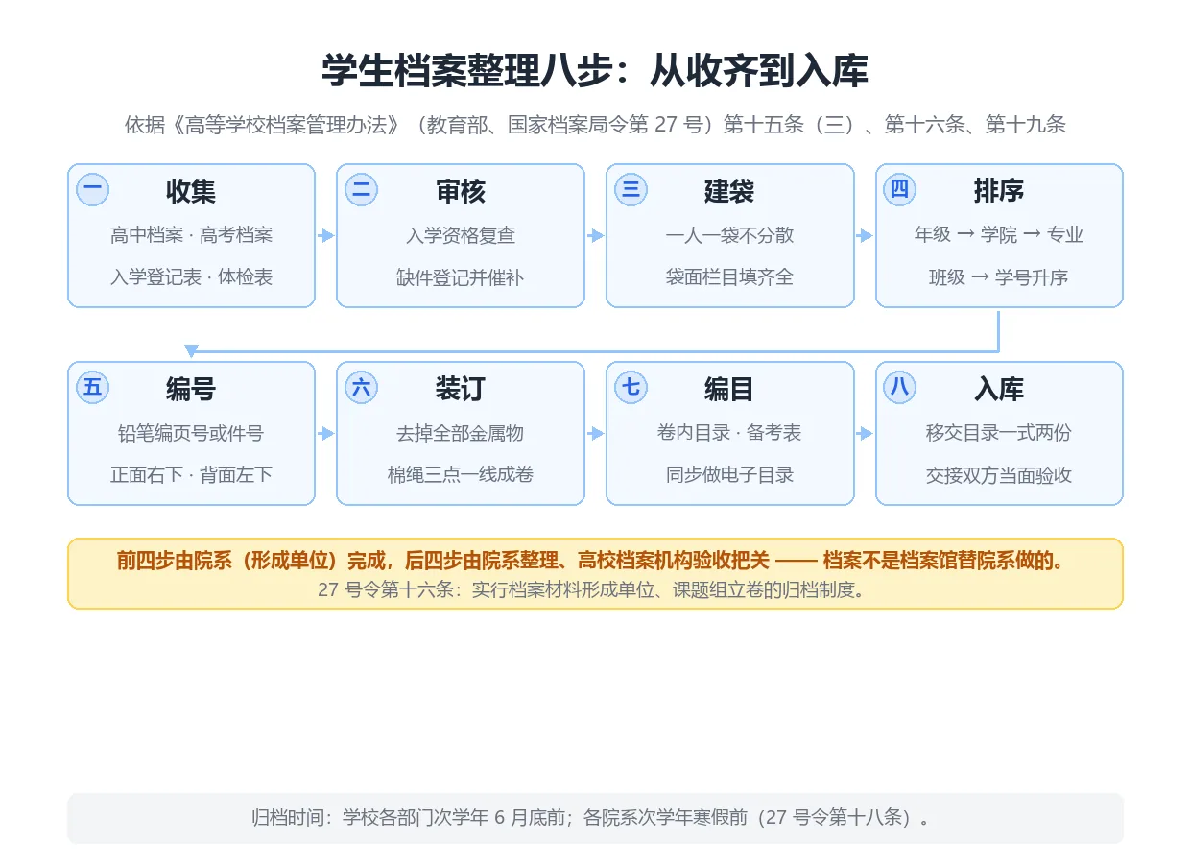Select the 编目 step heading
Image resolution: width=1190 pixels, height=864 pixels.
pos(729,390)
